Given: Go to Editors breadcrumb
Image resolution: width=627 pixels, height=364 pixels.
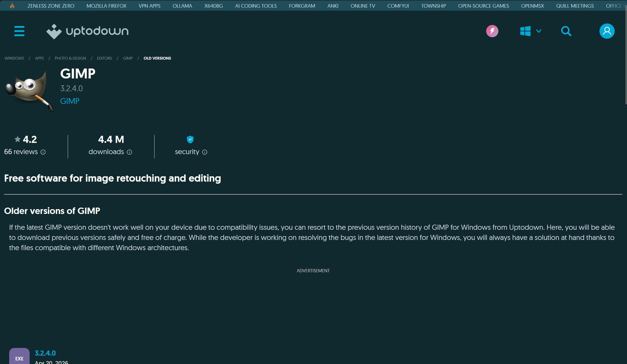Looking at the screenshot, I should pyautogui.click(x=104, y=58).
